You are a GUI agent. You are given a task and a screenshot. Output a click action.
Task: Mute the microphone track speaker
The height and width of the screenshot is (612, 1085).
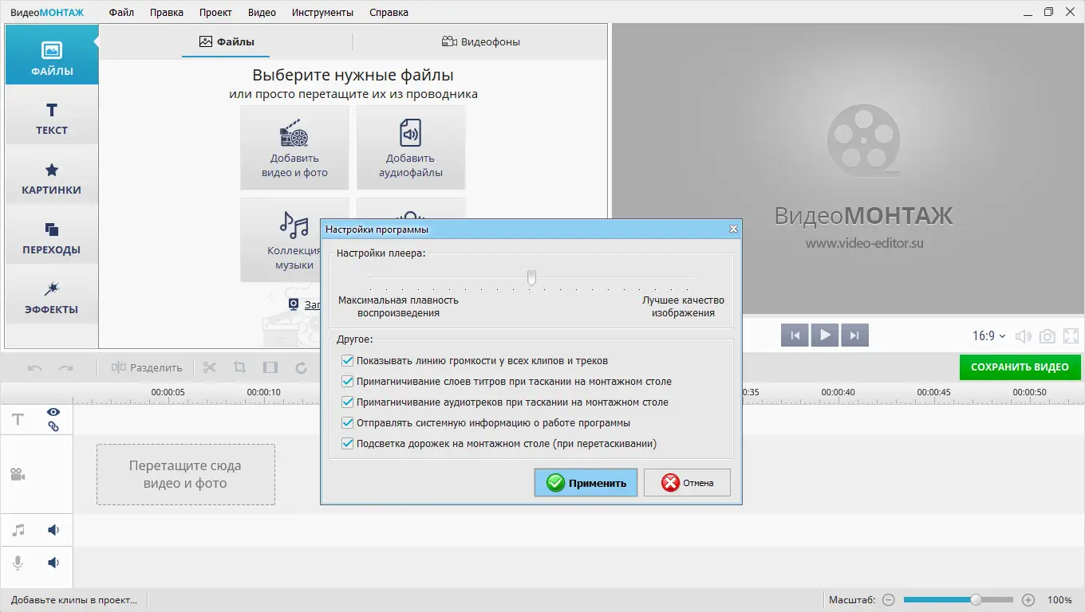tap(53, 563)
